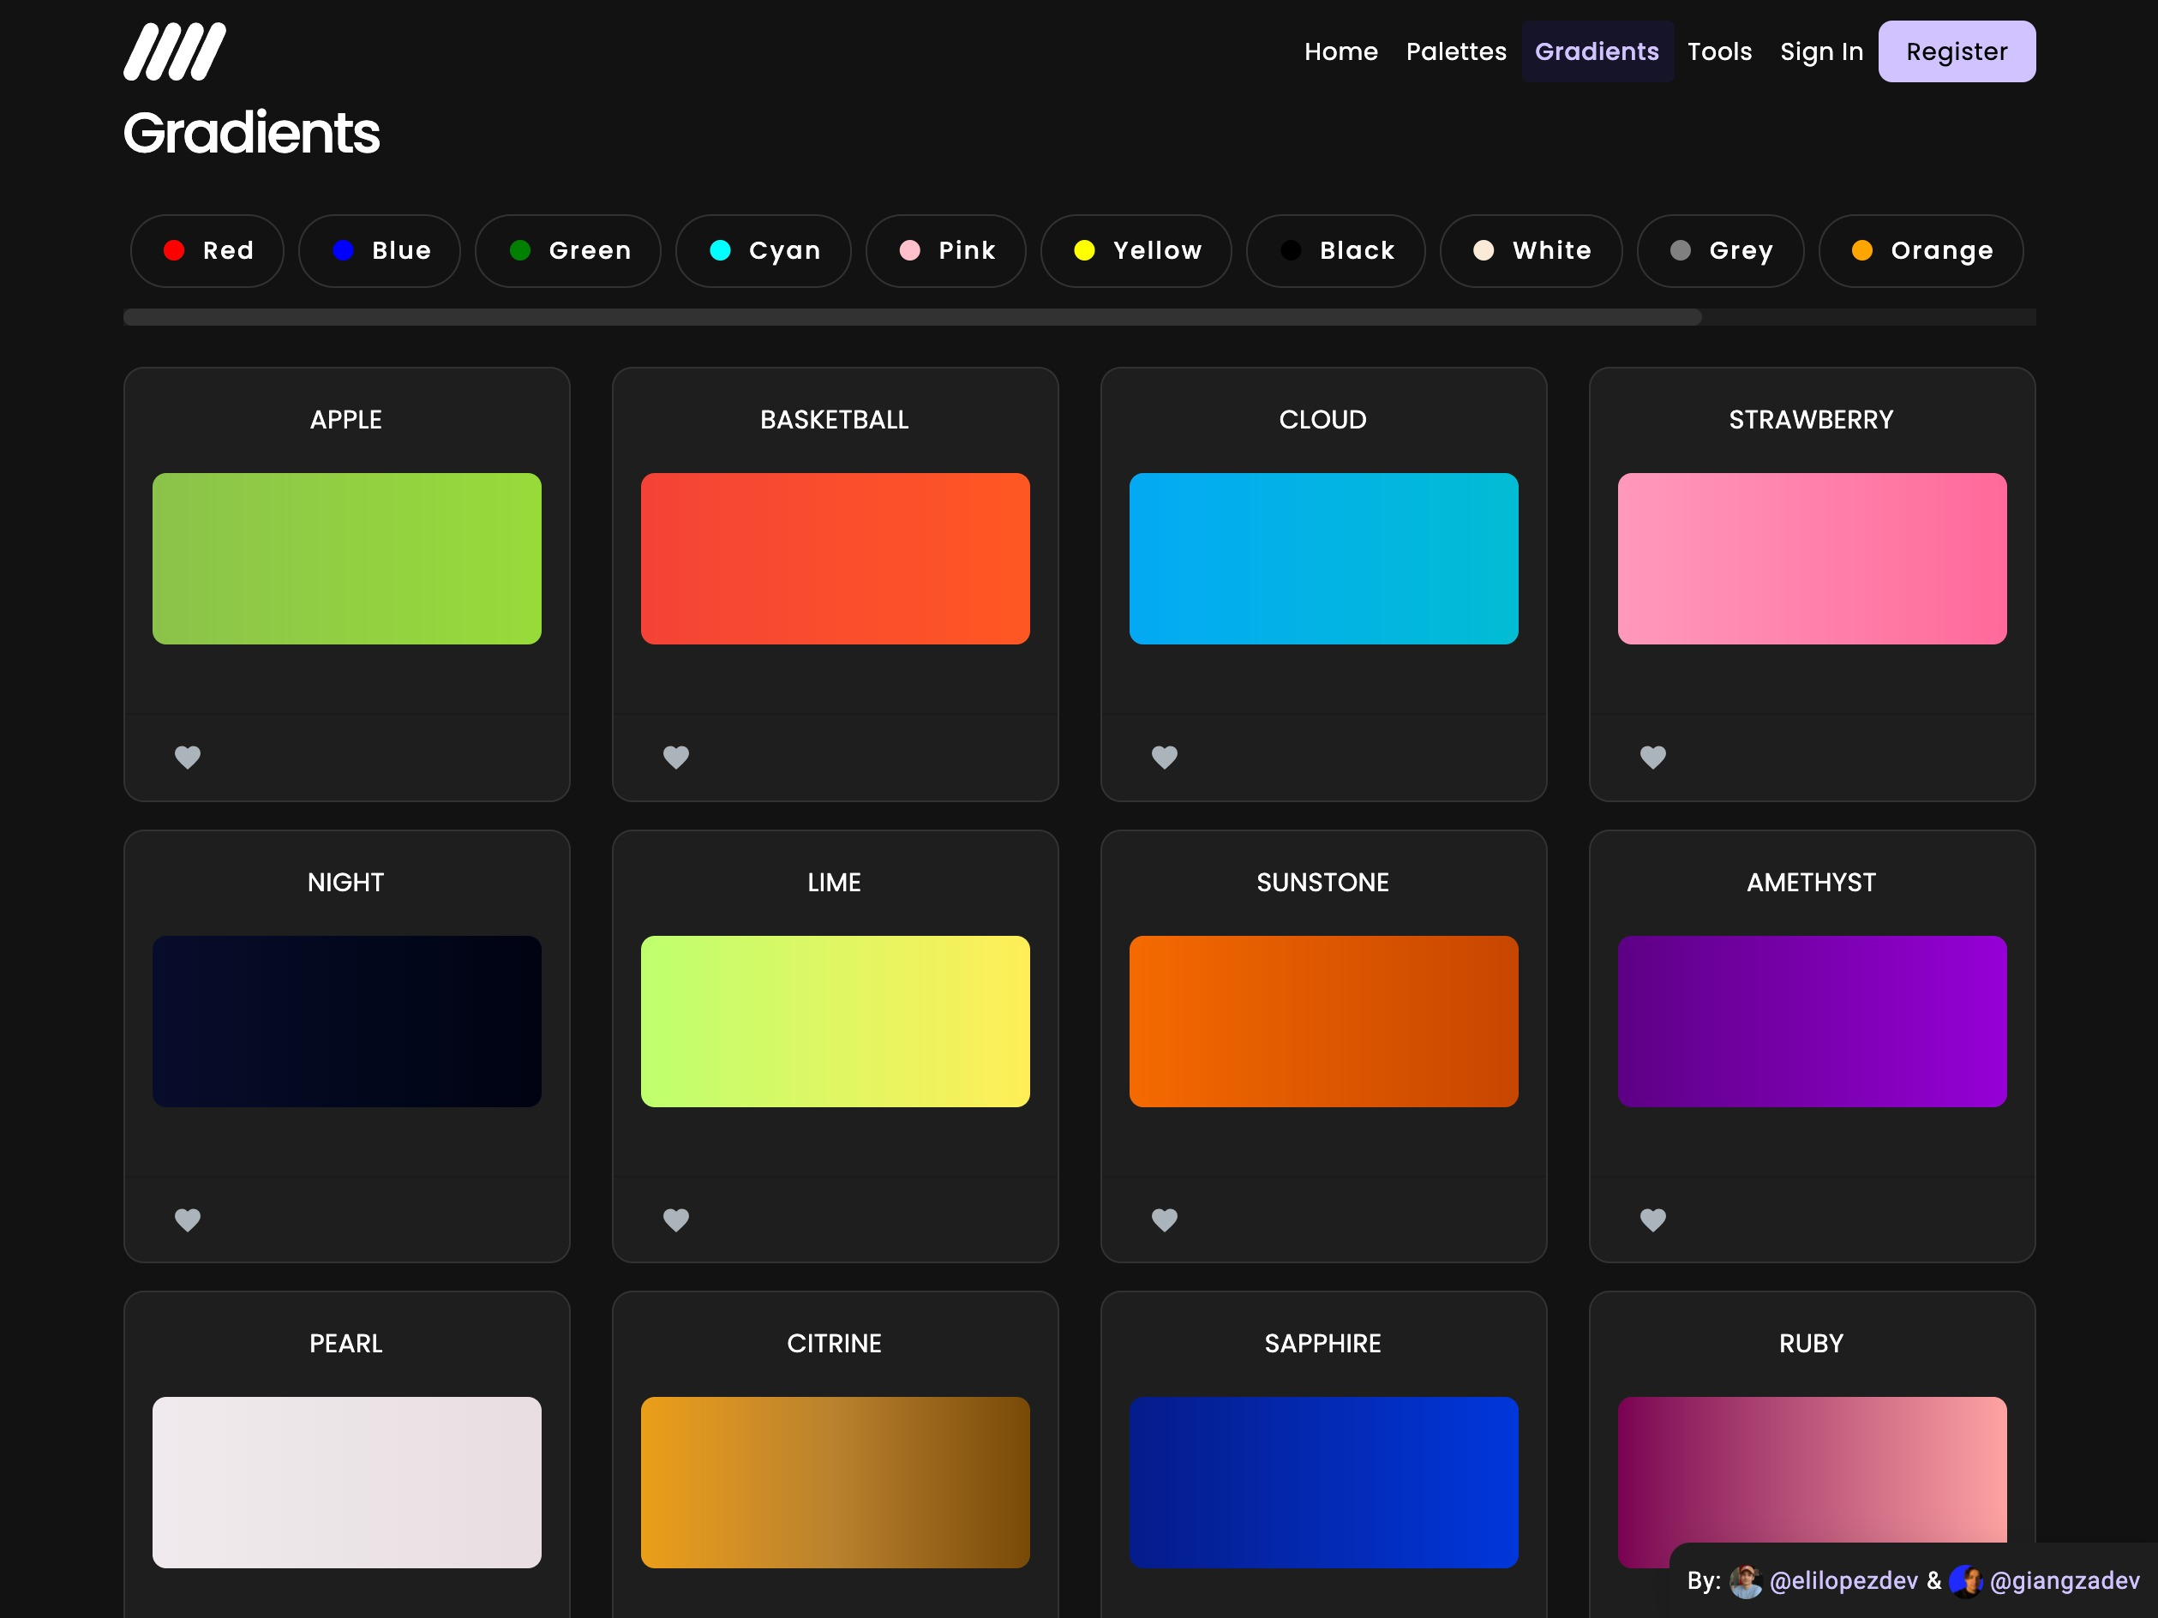Click the NIGHT card title
Image resolution: width=2158 pixels, height=1618 pixels.
tap(346, 883)
